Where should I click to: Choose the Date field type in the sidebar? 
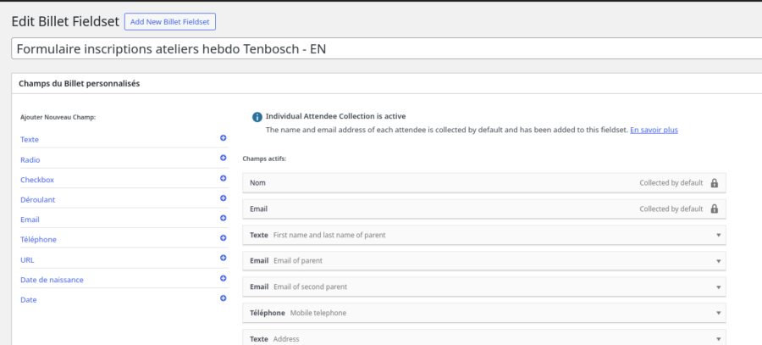pyautogui.click(x=29, y=300)
